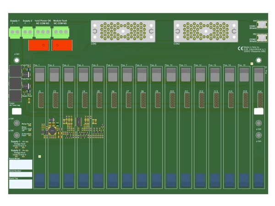Click the Serial Number label field
The width and height of the screenshot is (275, 206).
(x=21, y=174)
